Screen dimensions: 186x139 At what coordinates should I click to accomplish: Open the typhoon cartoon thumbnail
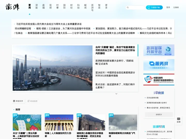(27, 123)
